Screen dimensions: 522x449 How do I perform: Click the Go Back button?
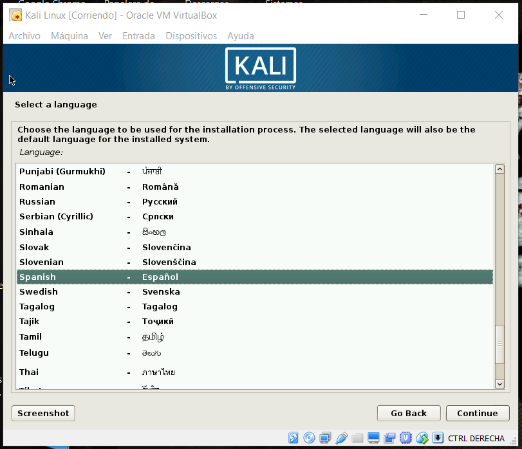pos(409,413)
